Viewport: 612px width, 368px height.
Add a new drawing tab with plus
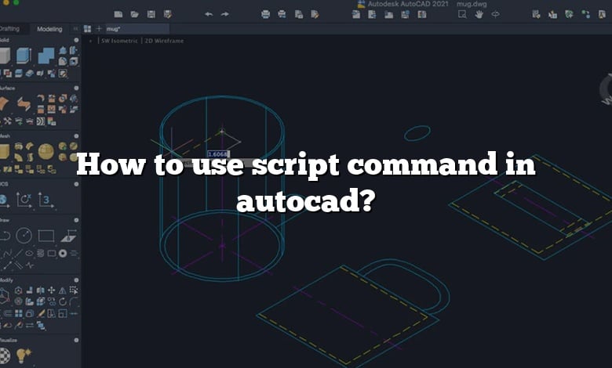(99, 29)
